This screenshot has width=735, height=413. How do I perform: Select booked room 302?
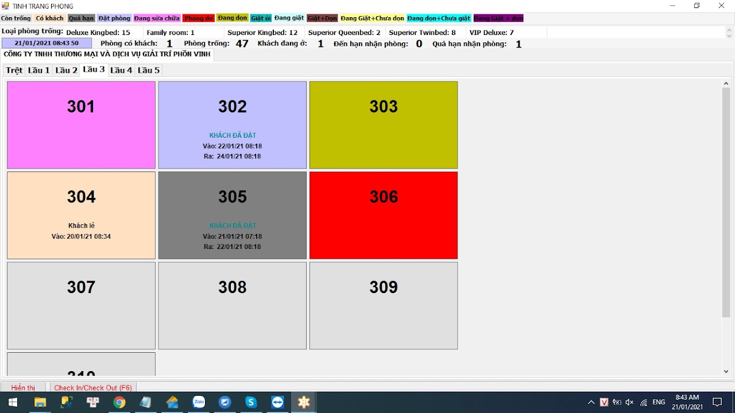click(233, 125)
